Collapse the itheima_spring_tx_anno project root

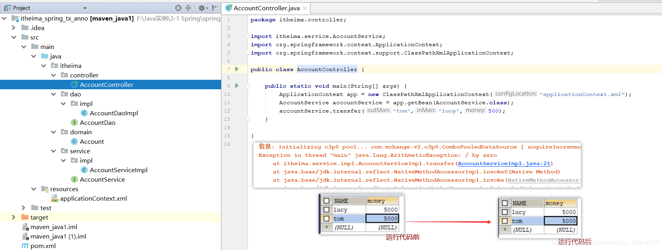[4, 18]
